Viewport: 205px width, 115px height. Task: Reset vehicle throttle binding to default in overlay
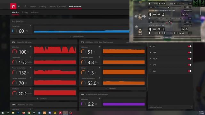(x=188, y=25)
